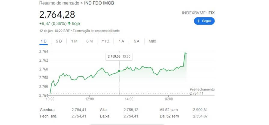The height and width of the screenshot is (125, 269).
Task: Click the Alt 52 sem value 2.900,31
Action: (x=200, y=110)
